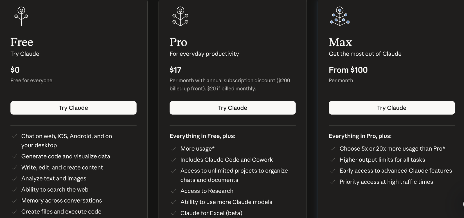
Task: Click the $17 Pro price text
Action: point(175,70)
